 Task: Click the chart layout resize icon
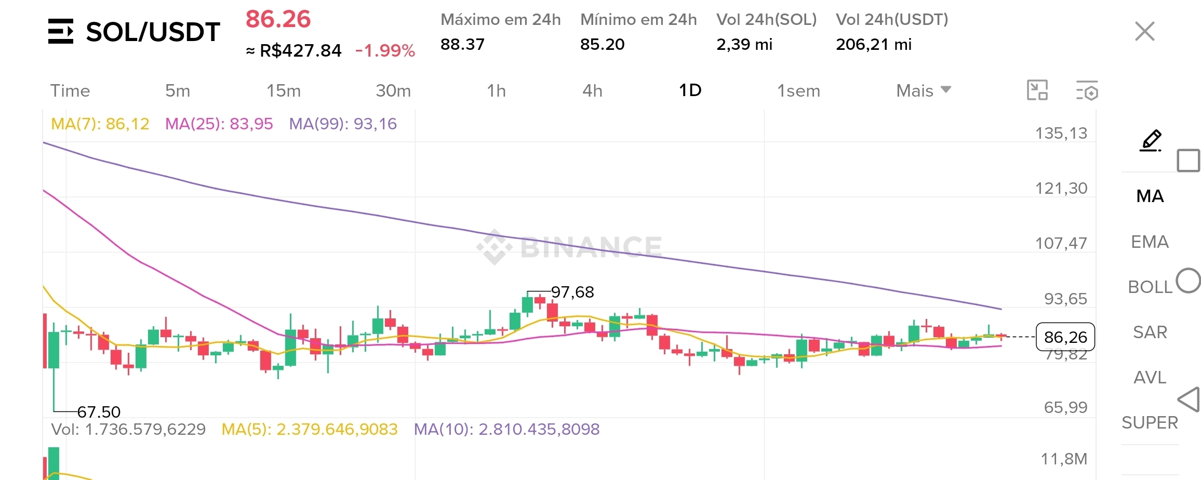click(x=1037, y=90)
